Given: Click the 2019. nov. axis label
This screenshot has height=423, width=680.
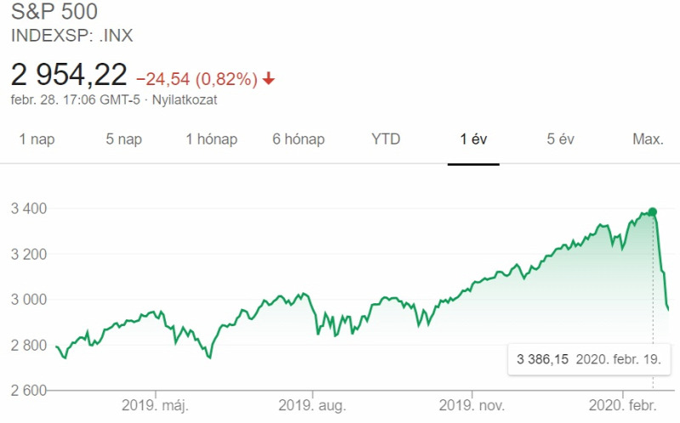Looking at the screenshot, I should (x=472, y=406).
